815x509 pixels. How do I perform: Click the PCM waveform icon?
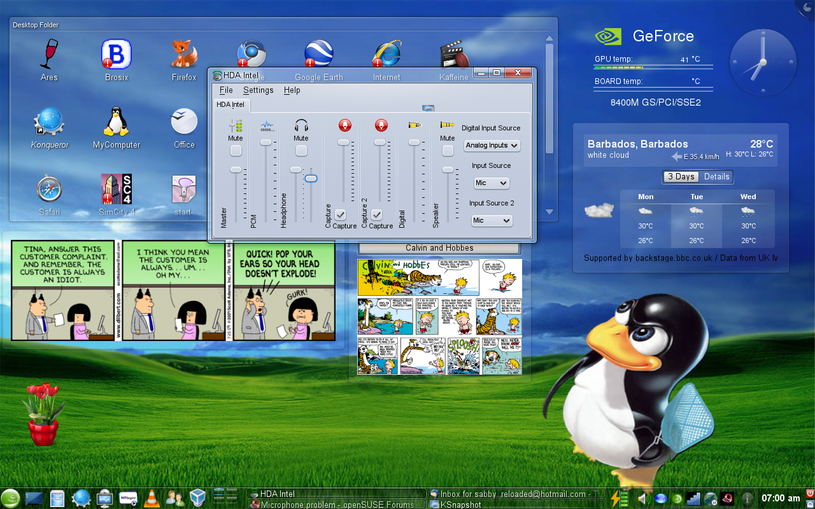point(267,125)
